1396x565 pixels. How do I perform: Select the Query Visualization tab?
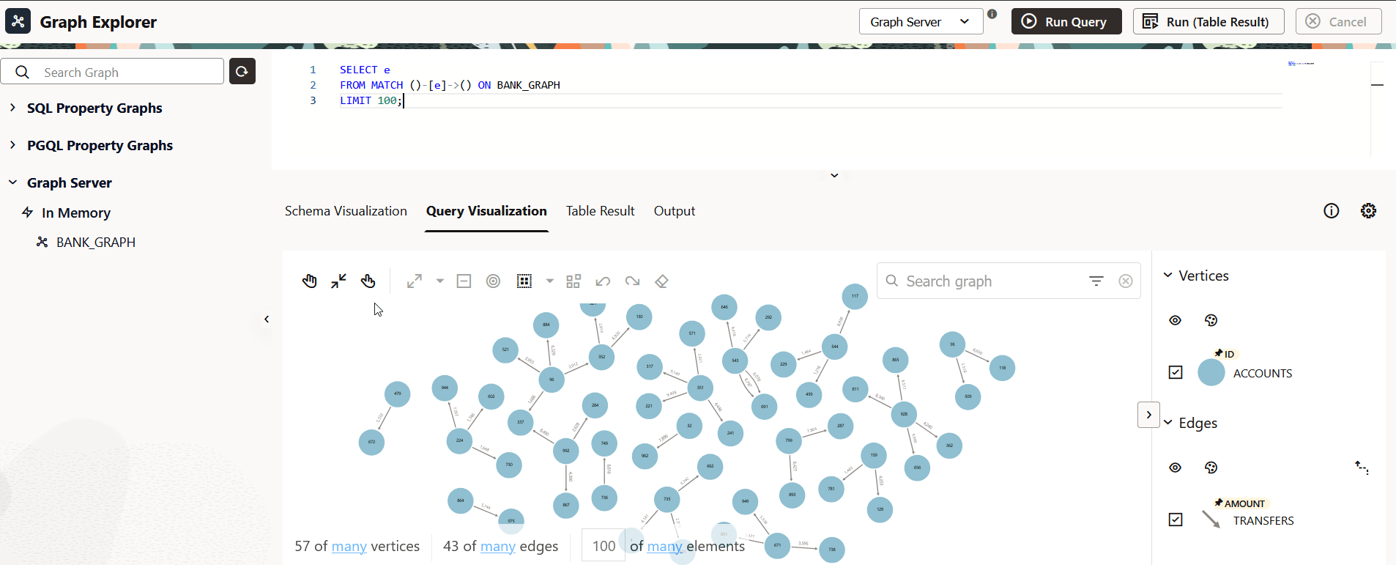point(486,211)
